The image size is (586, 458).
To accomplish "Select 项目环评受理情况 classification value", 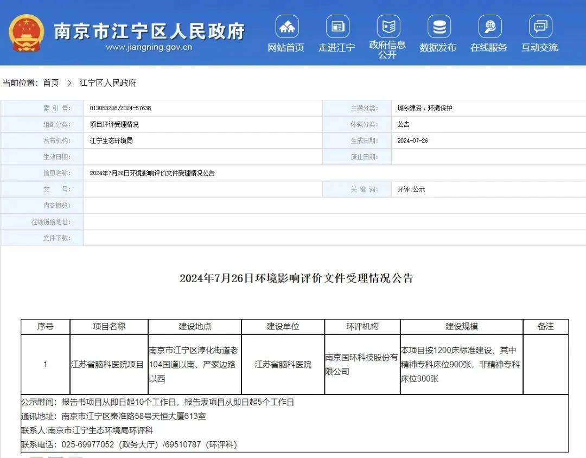I will [114, 124].
